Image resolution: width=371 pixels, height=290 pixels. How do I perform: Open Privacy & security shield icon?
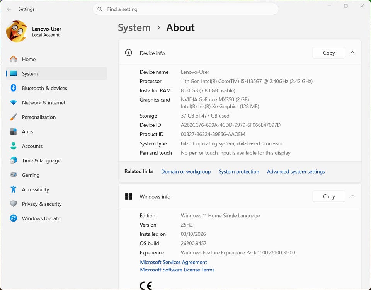click(x=13, y=204)
